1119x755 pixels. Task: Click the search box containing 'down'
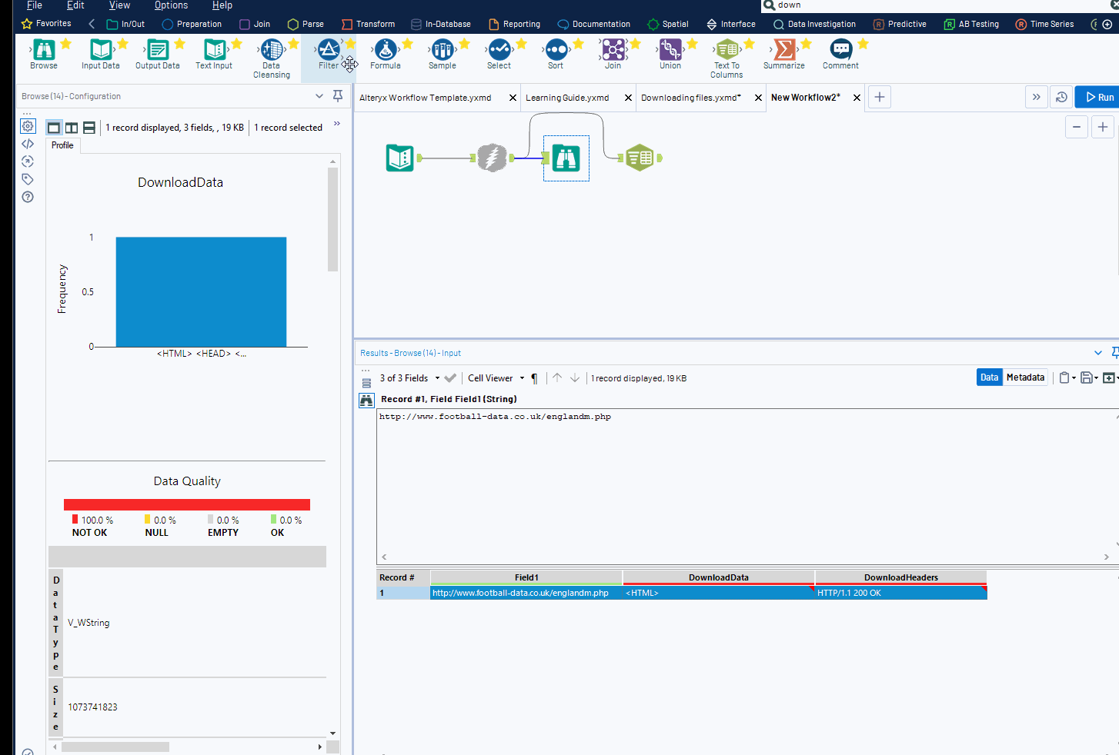[x=940, y=5]
